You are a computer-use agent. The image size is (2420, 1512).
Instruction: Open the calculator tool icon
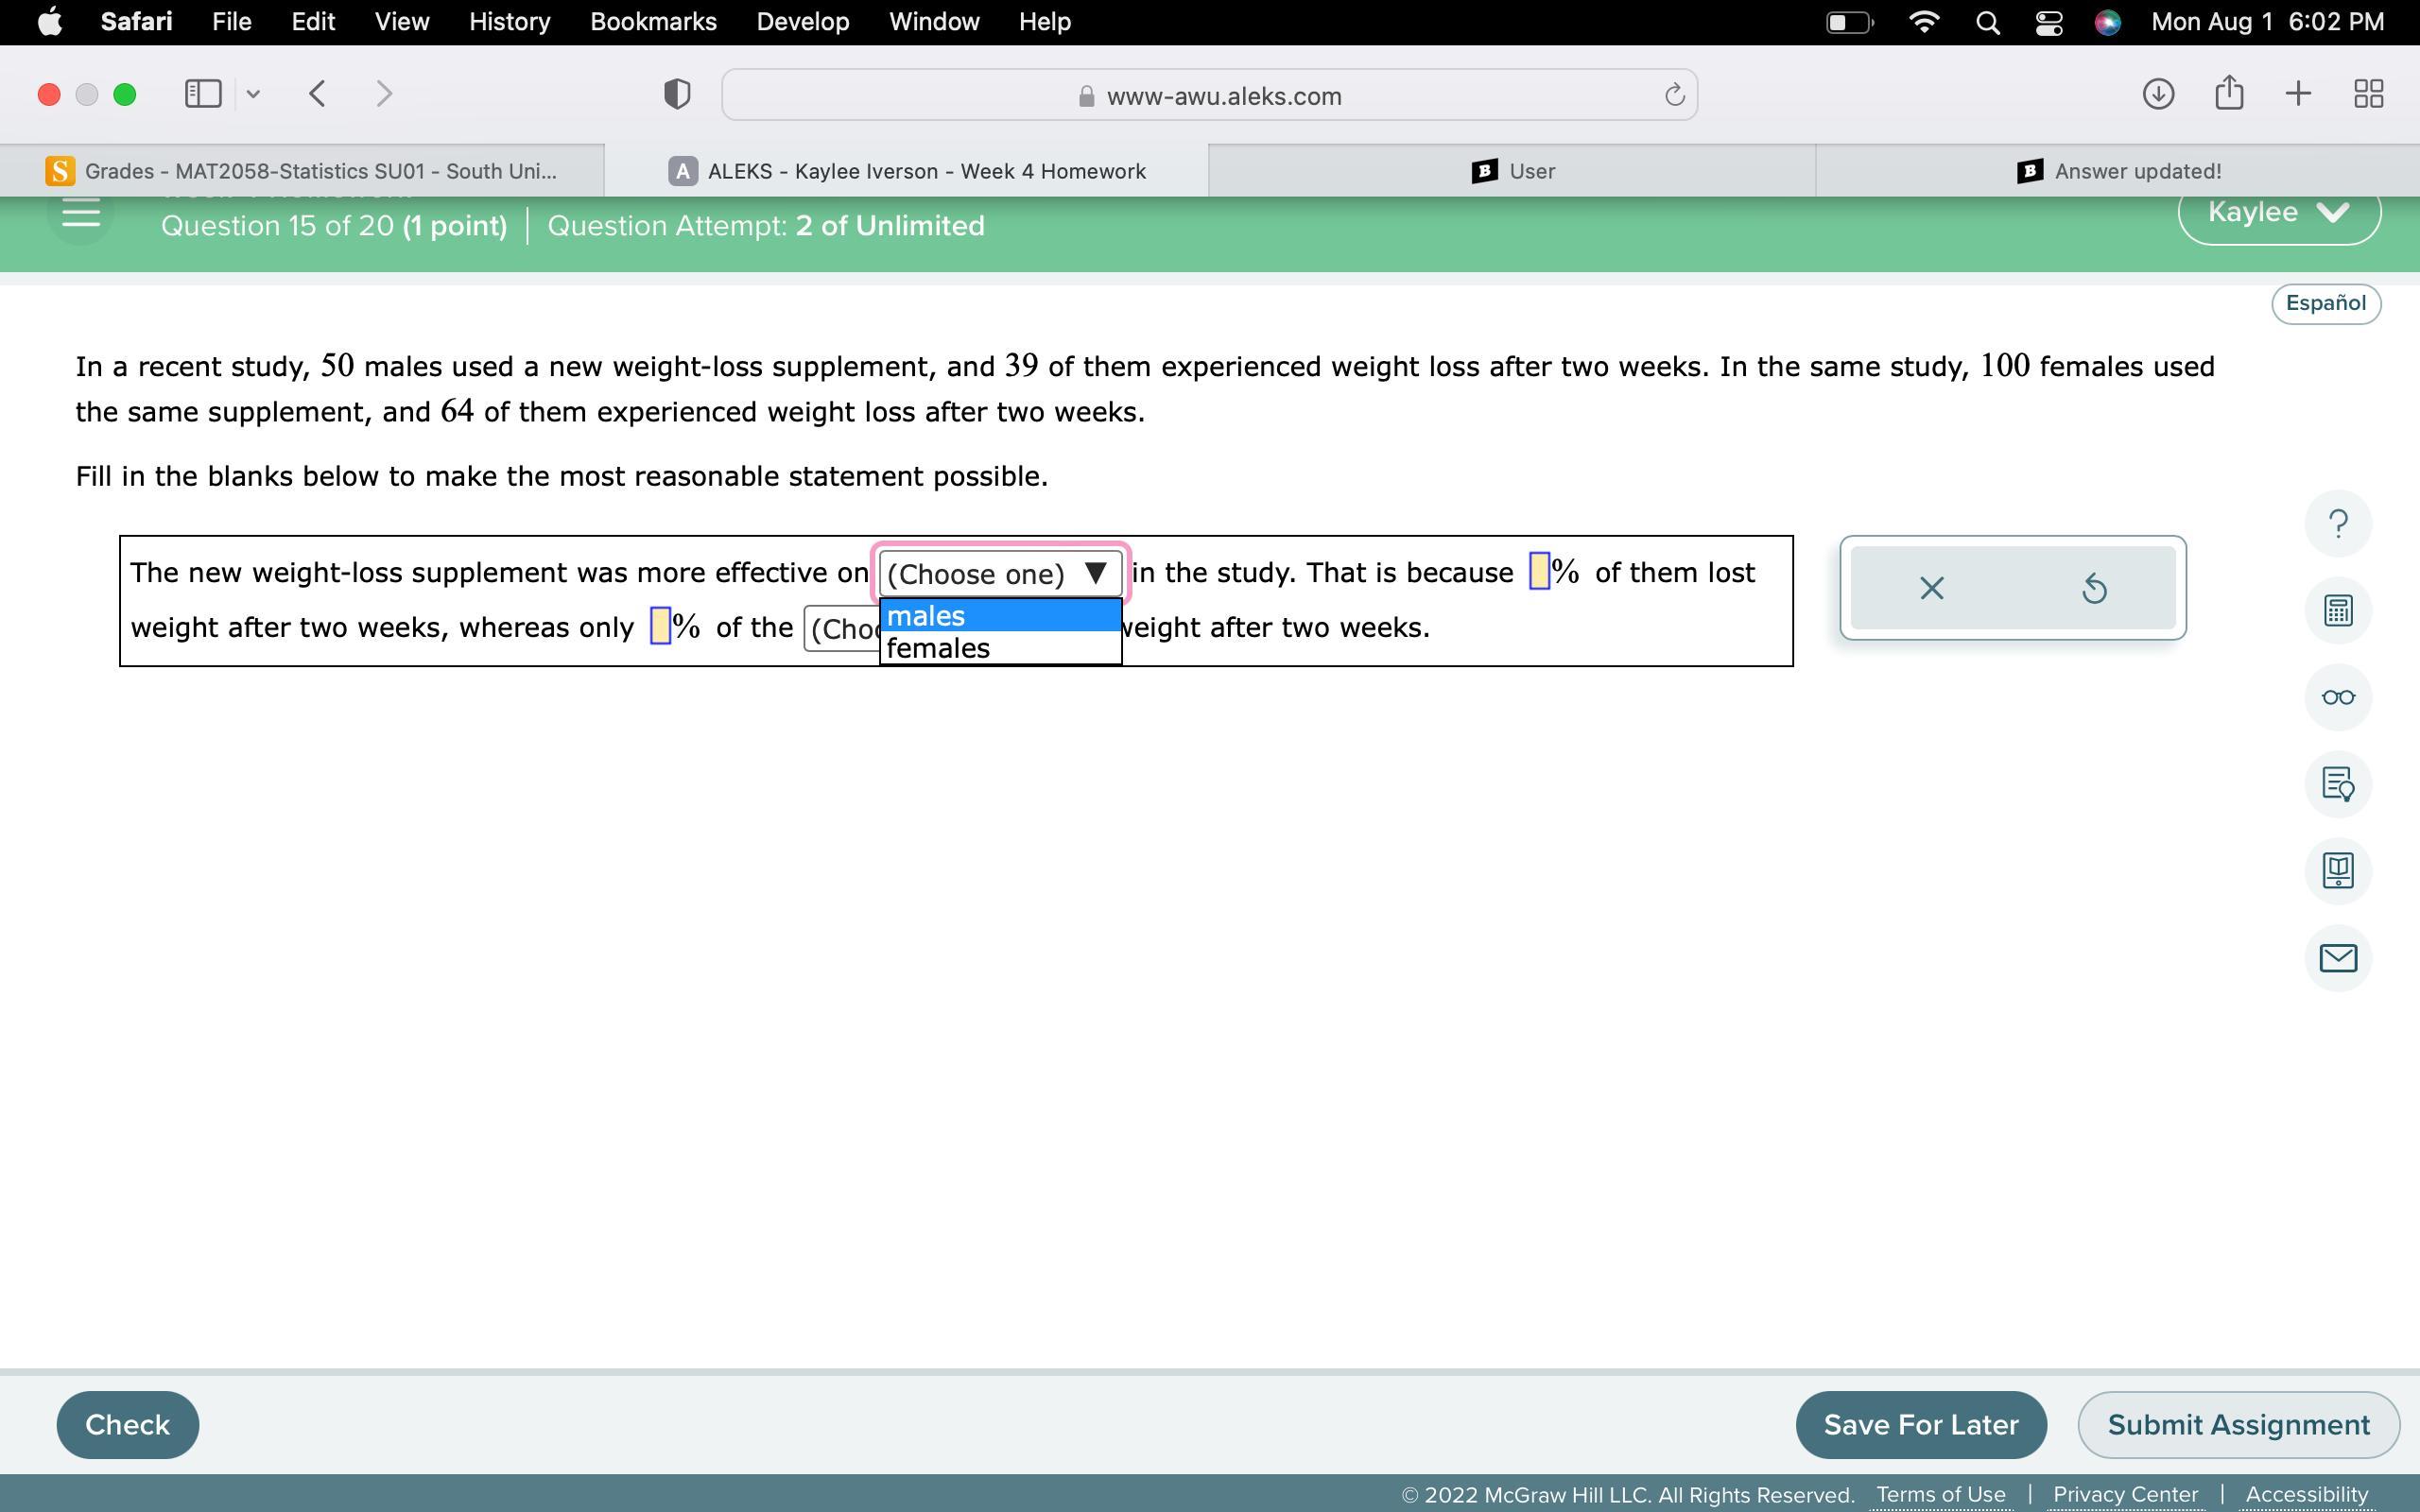pyautogui.click(x=2337, y=610)
